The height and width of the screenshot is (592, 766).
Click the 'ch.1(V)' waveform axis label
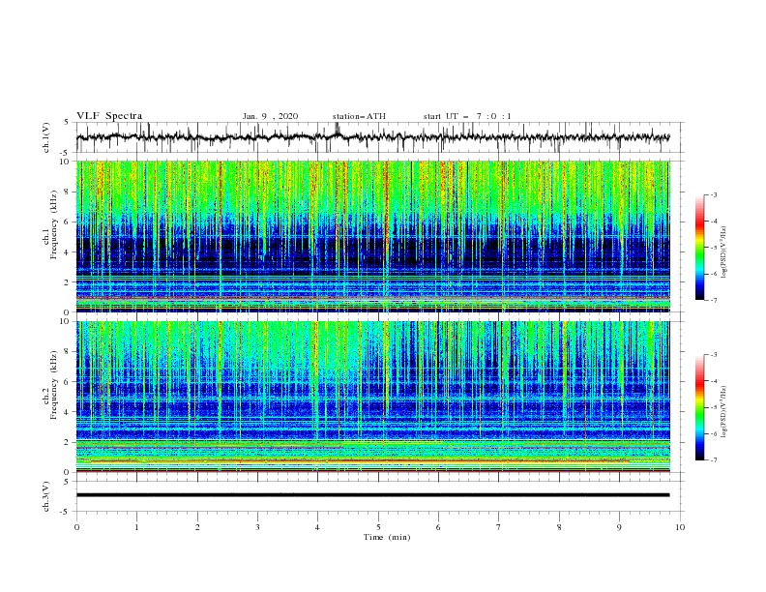click(x=46, y=137)
